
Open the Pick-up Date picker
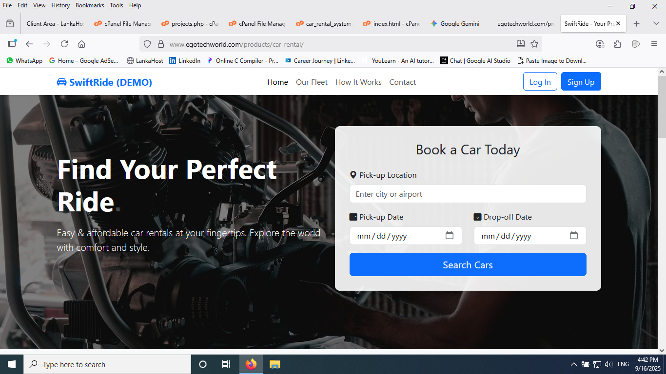(449, 235)
